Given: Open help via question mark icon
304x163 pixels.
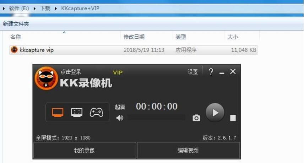Looking at the screenshot, I should coord(211,72).
